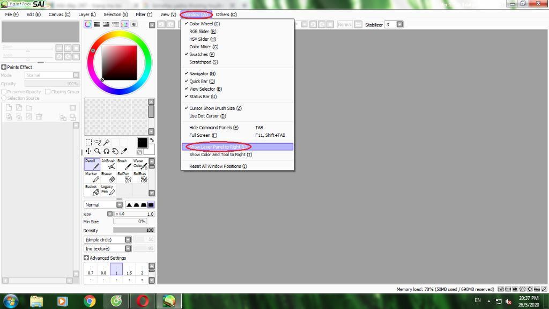Click Use Dot Cursor entry
This screenshot has width=549, height=309.
pyautogui.click(x=238, y=116)
